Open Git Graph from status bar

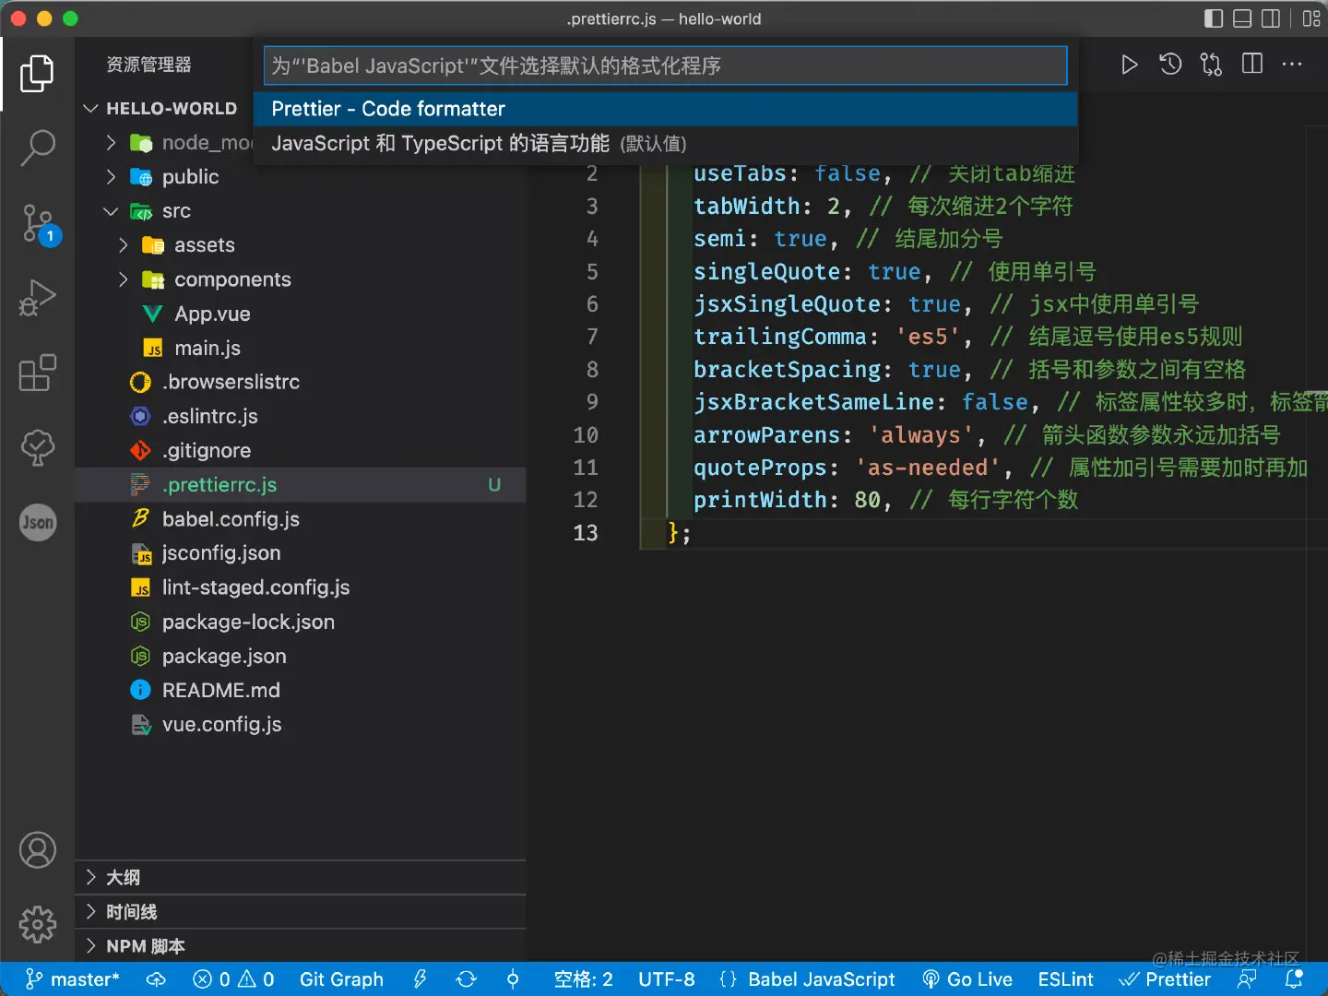(341, 979)
